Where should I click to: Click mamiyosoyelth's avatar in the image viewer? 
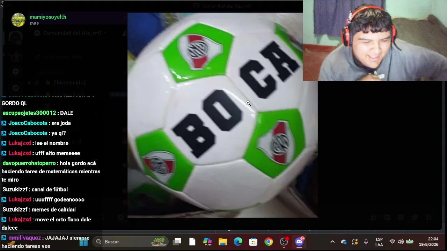pyautogui.click(x=19, y=20)
